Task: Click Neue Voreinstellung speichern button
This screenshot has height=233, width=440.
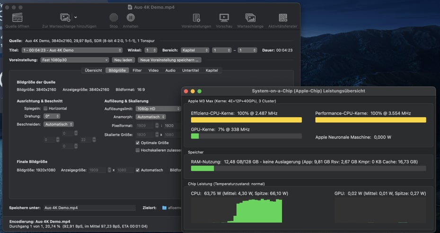Action: coord(169,60)
